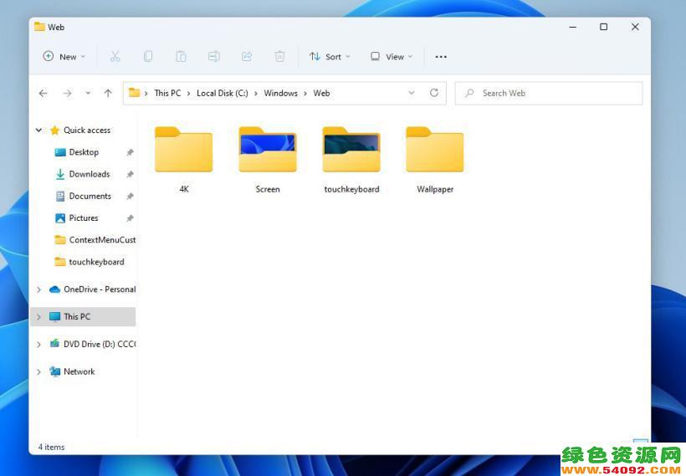The image size is (686, 476).
Task: Select Quick access heading
Action: pyautogui.click(x=87, y=130)
